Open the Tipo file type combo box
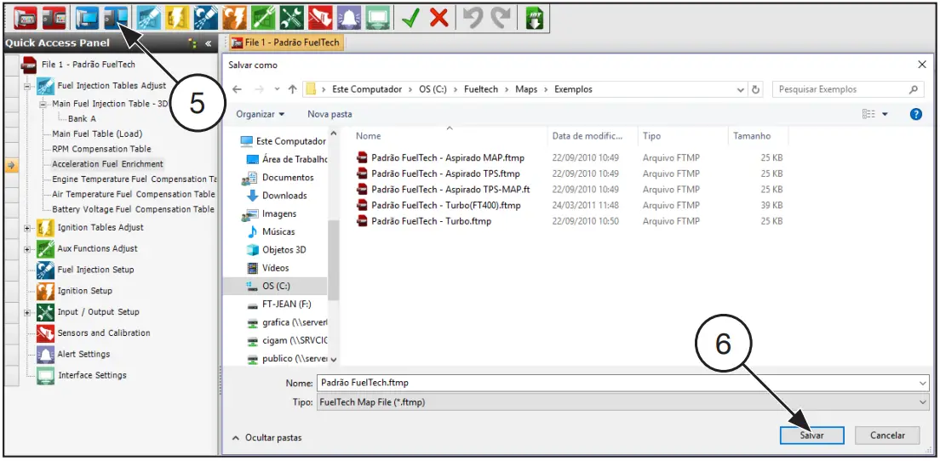940x461 pixels. 622,402
